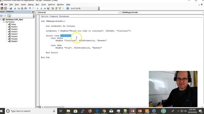Click the View Microsoft Access toolbar icon
204x114 pixels.
click(x=2, y=9)
